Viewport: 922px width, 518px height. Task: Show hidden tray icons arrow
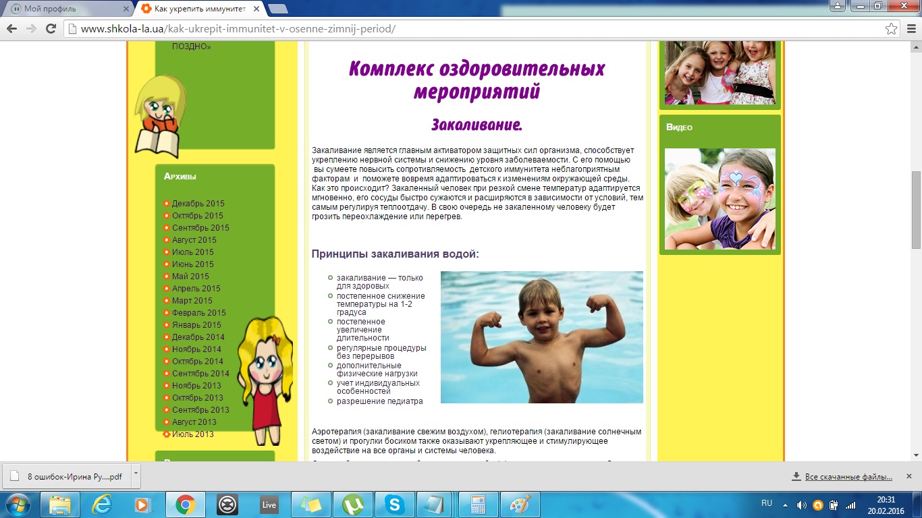click(x=785, y=505)
